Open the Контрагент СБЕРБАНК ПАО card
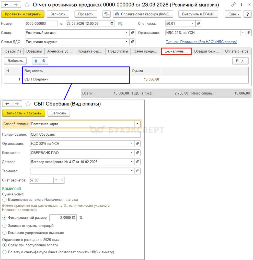The height and width of the screenshot is (260, 253). [137, 152]
